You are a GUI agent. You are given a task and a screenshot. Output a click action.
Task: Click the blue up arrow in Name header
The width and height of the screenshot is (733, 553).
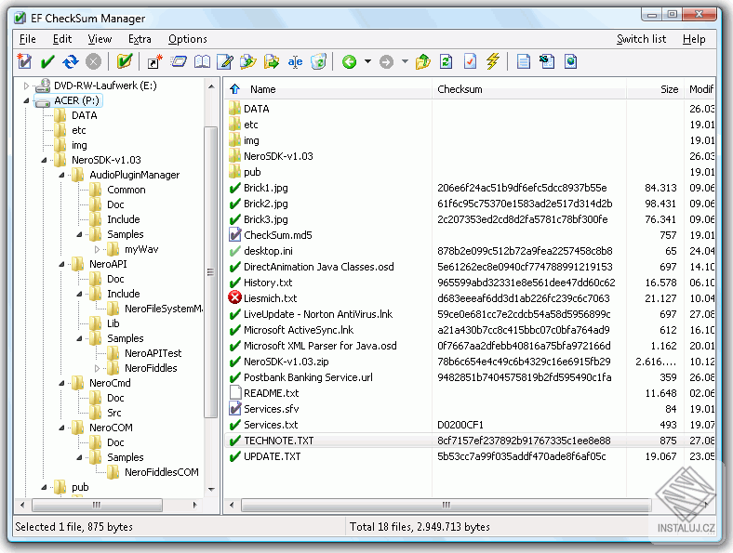pyautogui.click(x=234, y=88)
